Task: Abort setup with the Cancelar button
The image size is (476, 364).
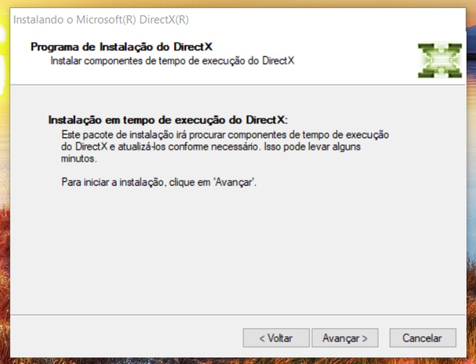Action: coord(423,337)
